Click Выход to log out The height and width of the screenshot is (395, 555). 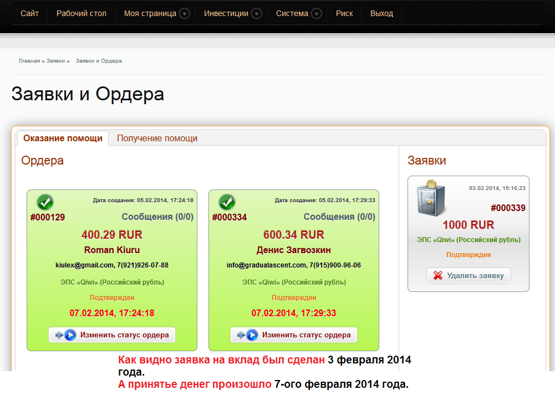381,13
